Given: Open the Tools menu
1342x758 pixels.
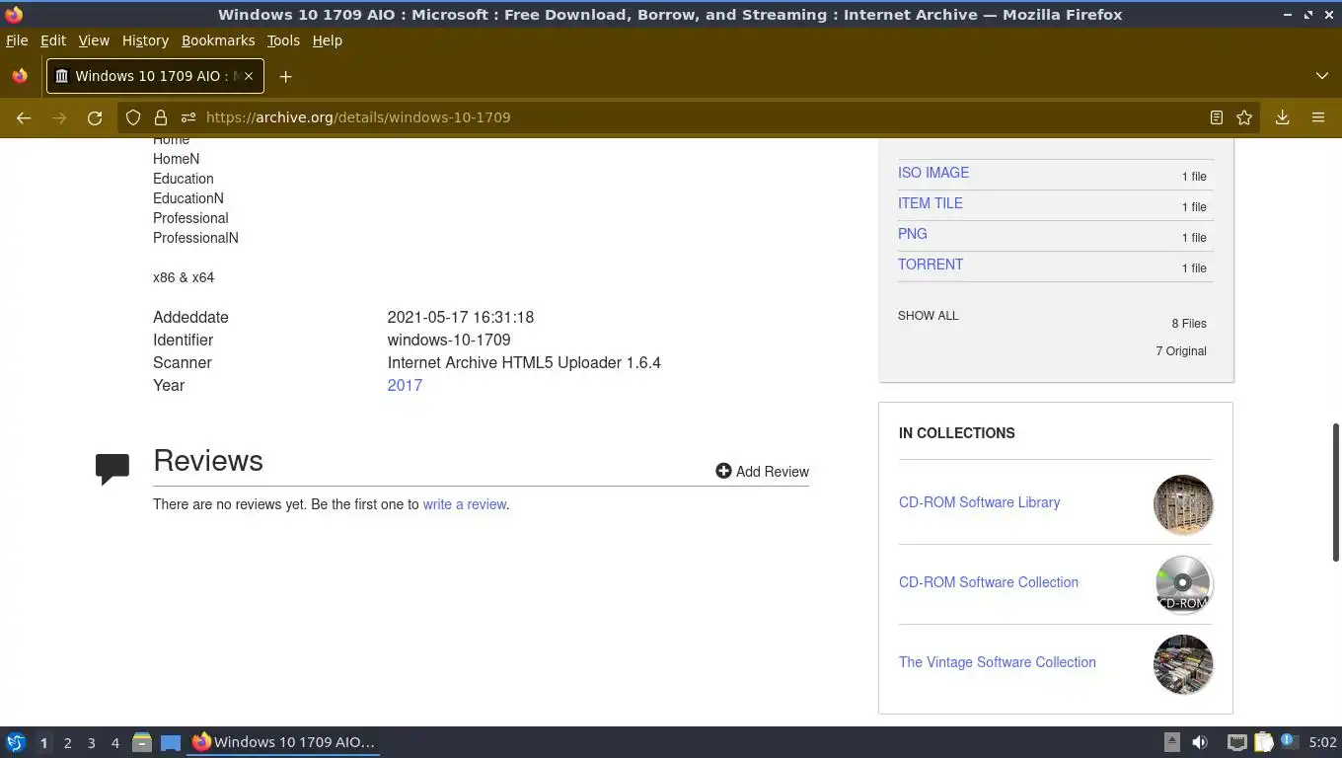Looking at the screenshot, I should [283, 40].
